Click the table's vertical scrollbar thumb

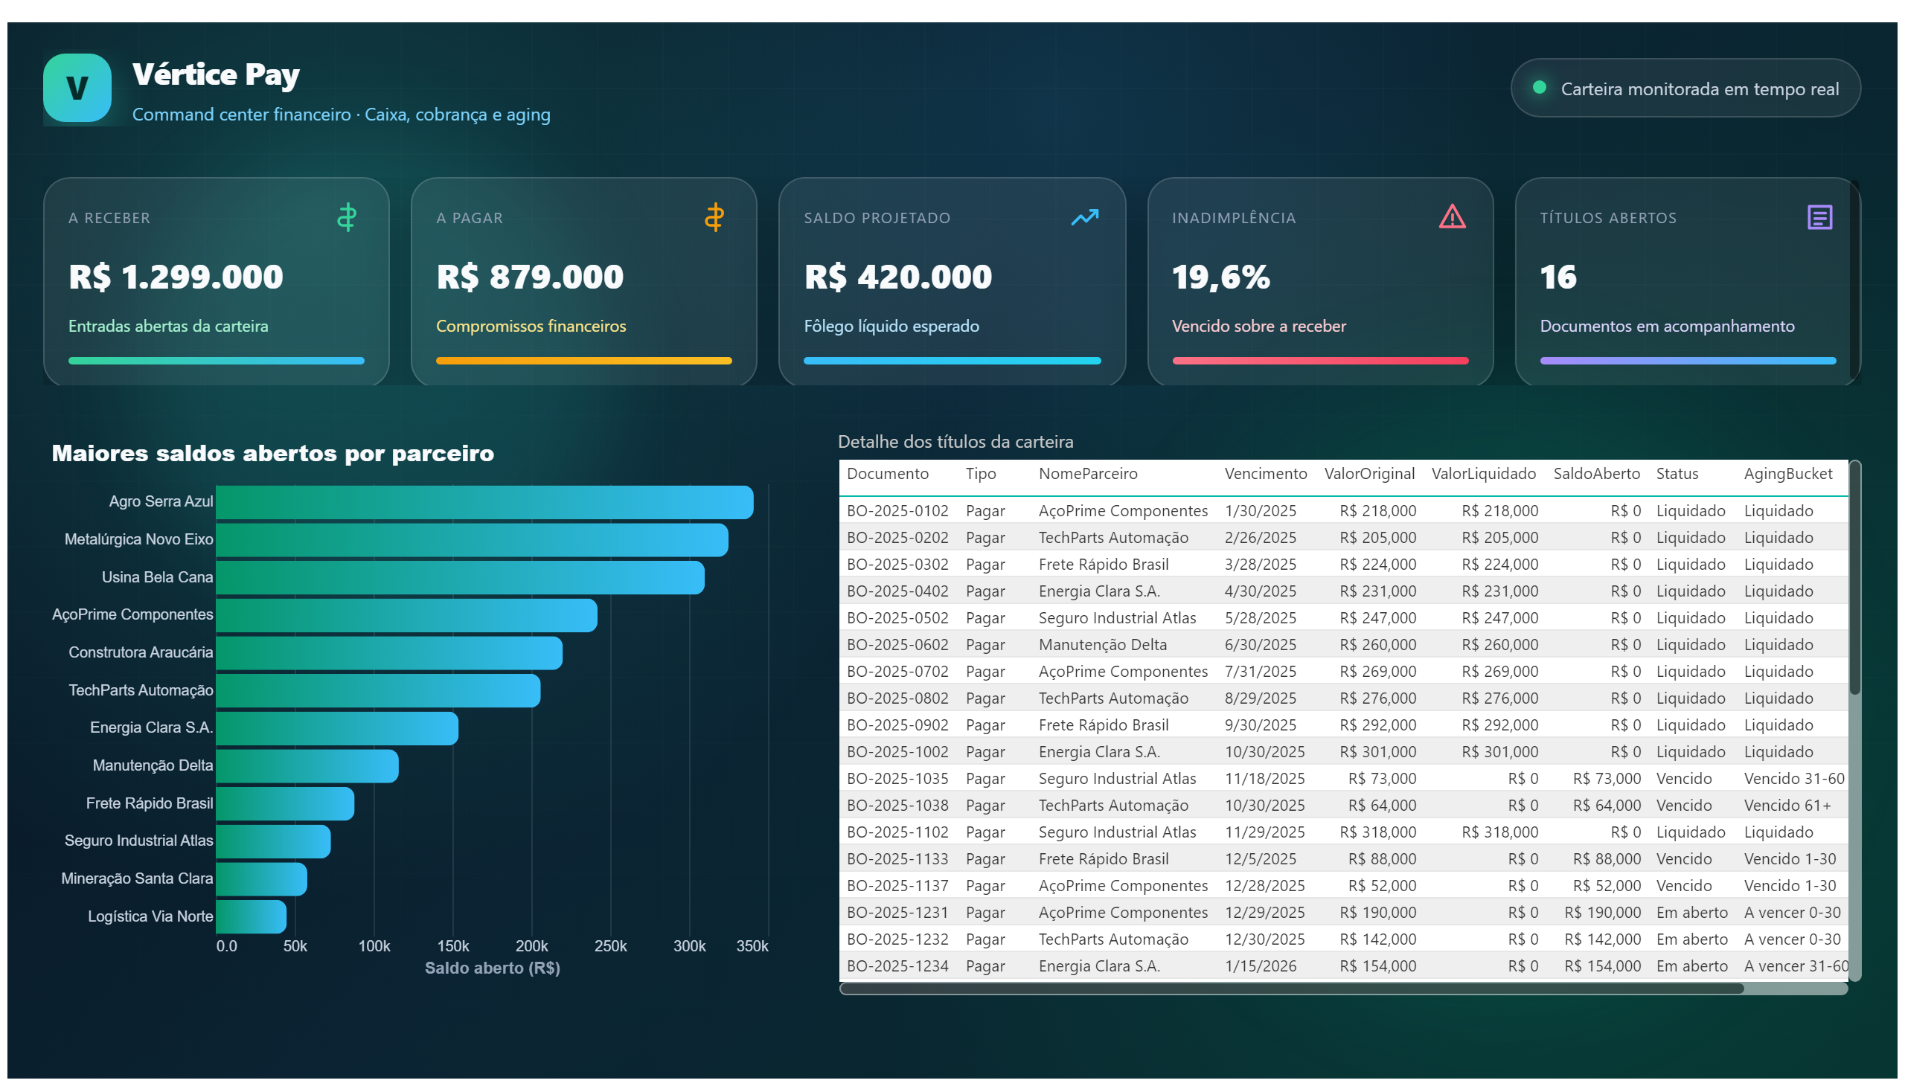tap(1854, 578)
